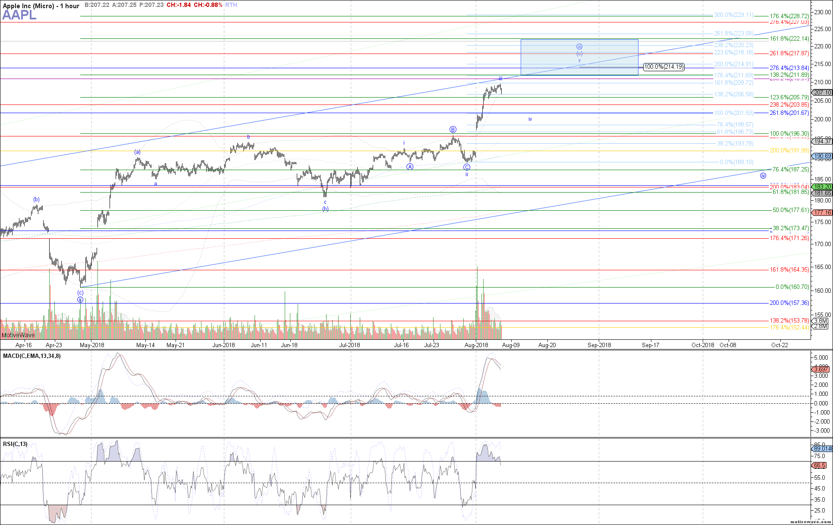Click the Sep-2018 date axis label
Image resolution: width=833 pixels, height=525 pixels.
599,345
